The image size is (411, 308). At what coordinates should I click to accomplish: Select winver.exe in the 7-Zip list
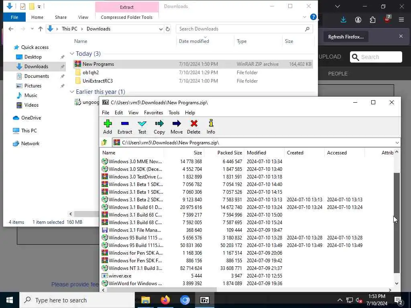(x=120, y=276)
